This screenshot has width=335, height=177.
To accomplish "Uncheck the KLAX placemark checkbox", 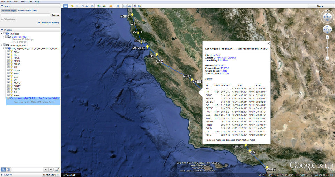I will 8,51.
